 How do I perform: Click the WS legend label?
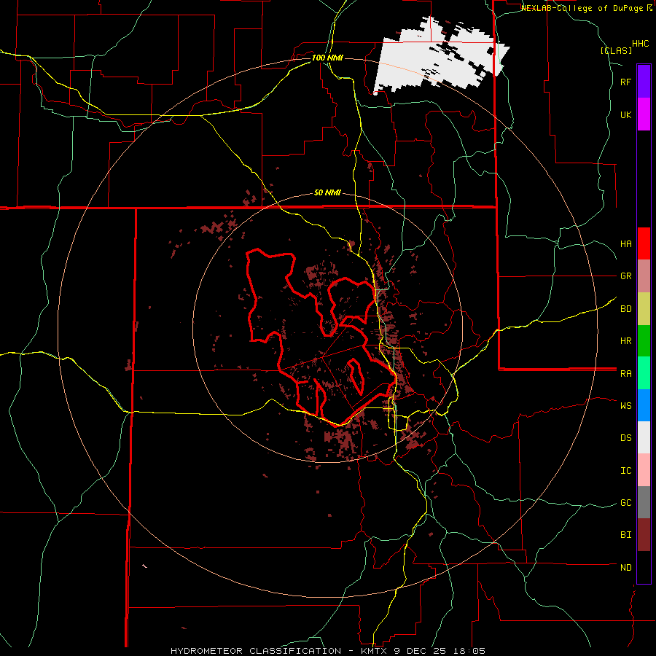(x=625, y=405)
